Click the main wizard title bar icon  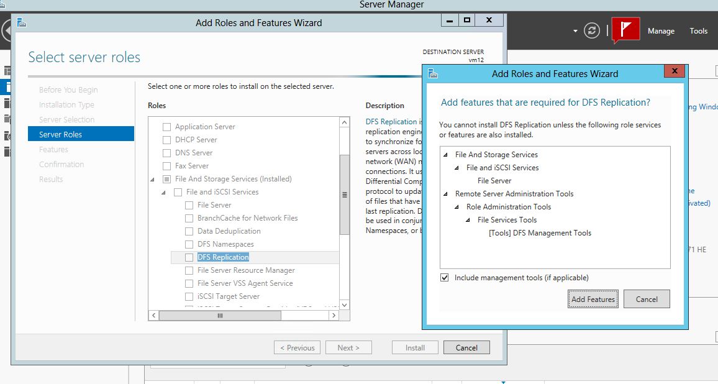pos(22,22)
